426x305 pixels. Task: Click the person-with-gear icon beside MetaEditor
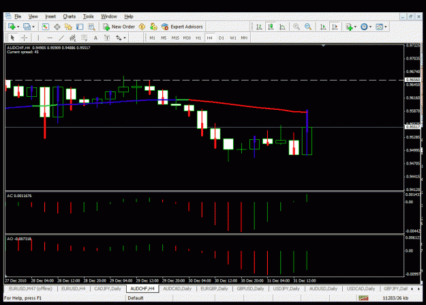[153, 27]
